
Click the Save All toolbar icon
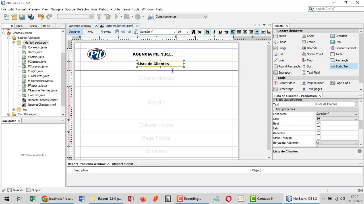click(x=31, y=17)
